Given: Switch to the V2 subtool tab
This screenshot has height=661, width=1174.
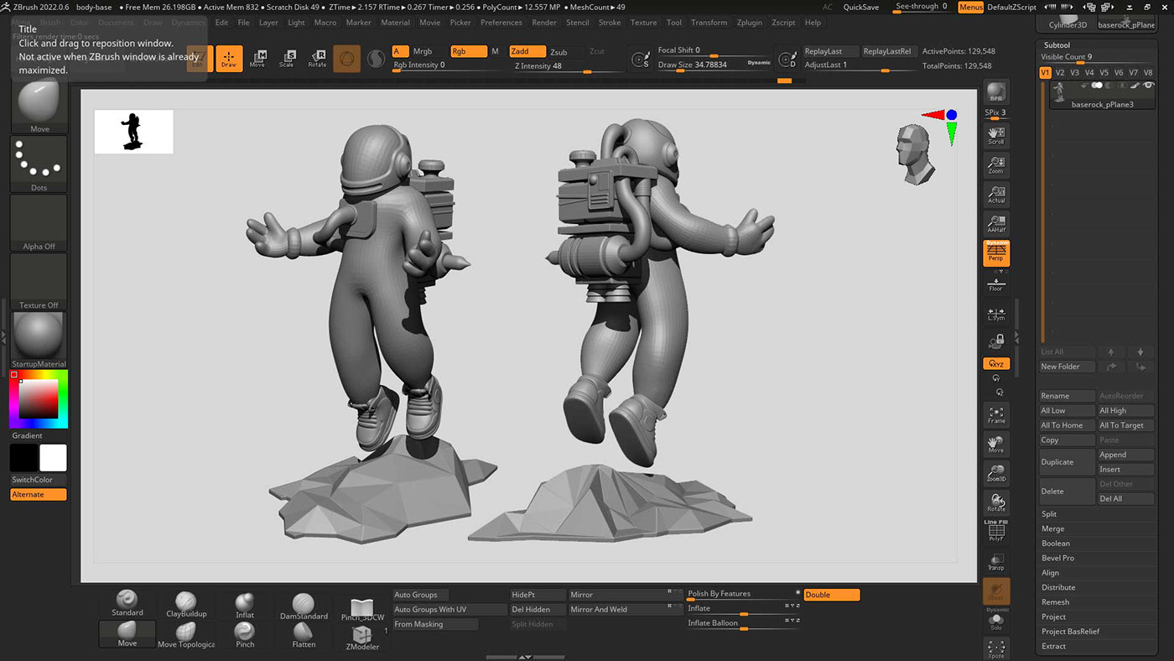Looking at the screenshot, I should point(1061,72).
